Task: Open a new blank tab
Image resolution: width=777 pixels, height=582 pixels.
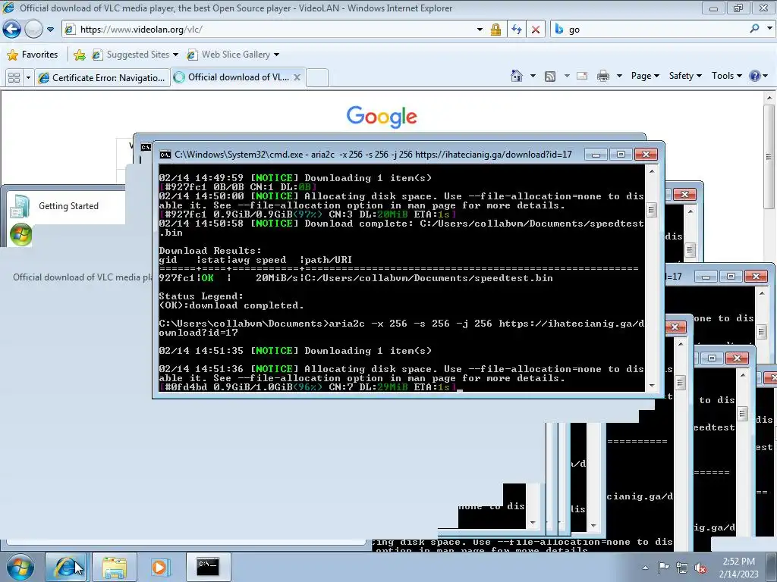Action: click(317, 78)
